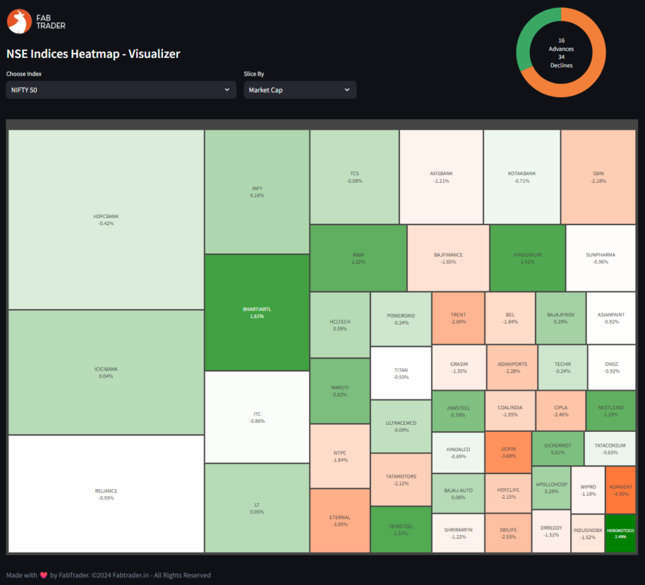The image size is (645, 585).
Task: Click the M&M 1.22% tile
Action: coord(358,258)
